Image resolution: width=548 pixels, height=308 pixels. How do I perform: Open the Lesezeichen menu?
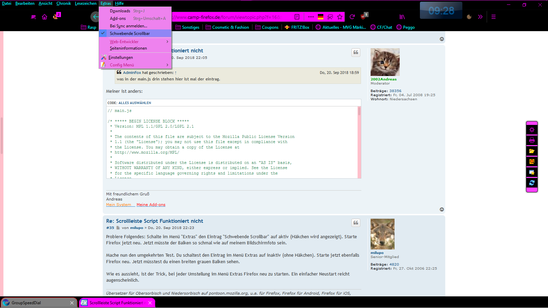[86, 3]
